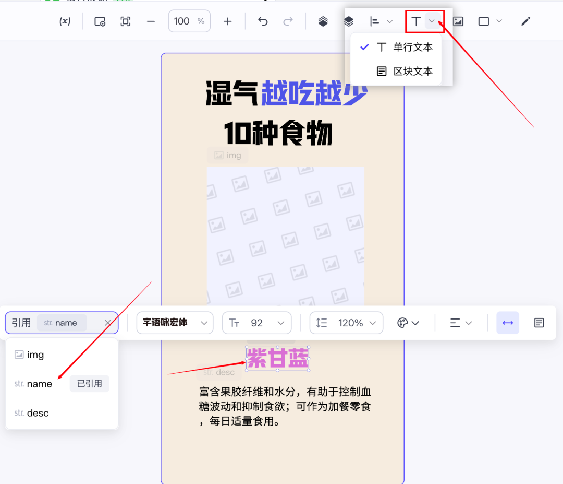
Task: Open the font family dropdown
Action: pos(175,323)
